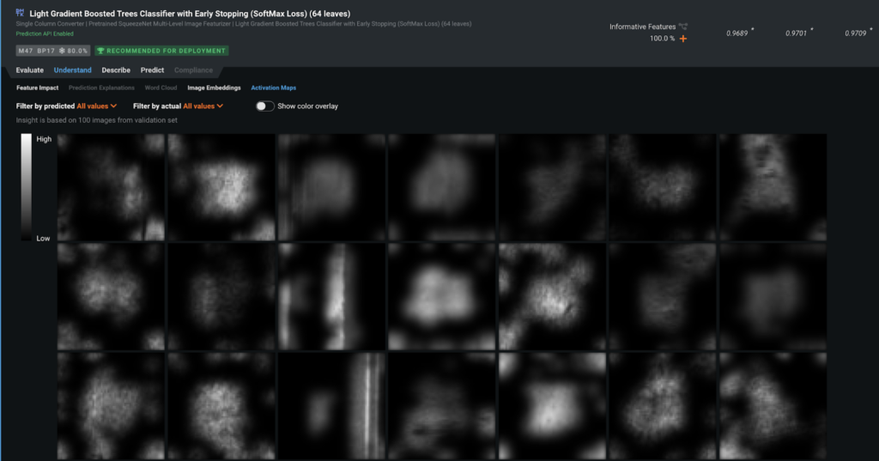This screenshot has height=461, width=879.
Task: Select the vertical-streak map in the middle row
Action: pos(332,297)
